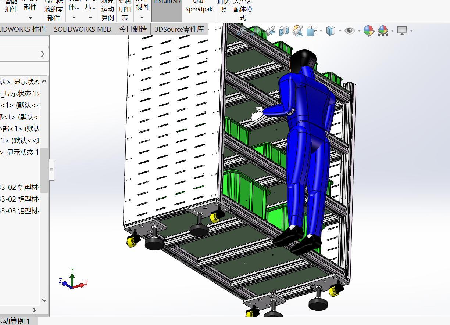Click the 材料明细表 button
Screen dimensions: 450x325
tap(125, 10)
